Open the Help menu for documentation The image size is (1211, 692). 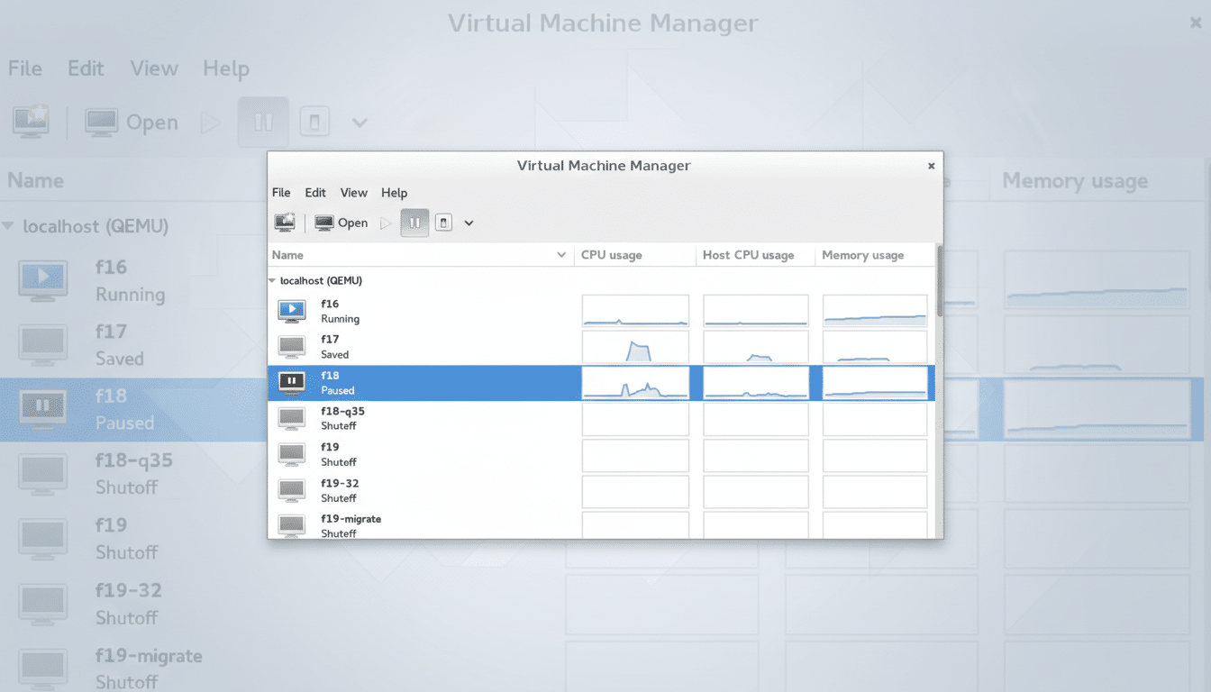click(x=394, y=192)
